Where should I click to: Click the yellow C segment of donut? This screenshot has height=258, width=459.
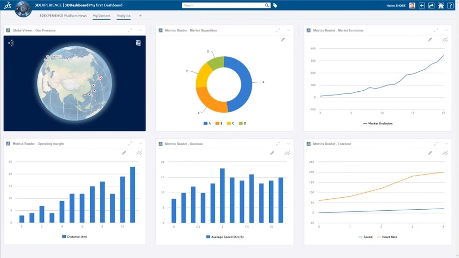coord(203,76)
